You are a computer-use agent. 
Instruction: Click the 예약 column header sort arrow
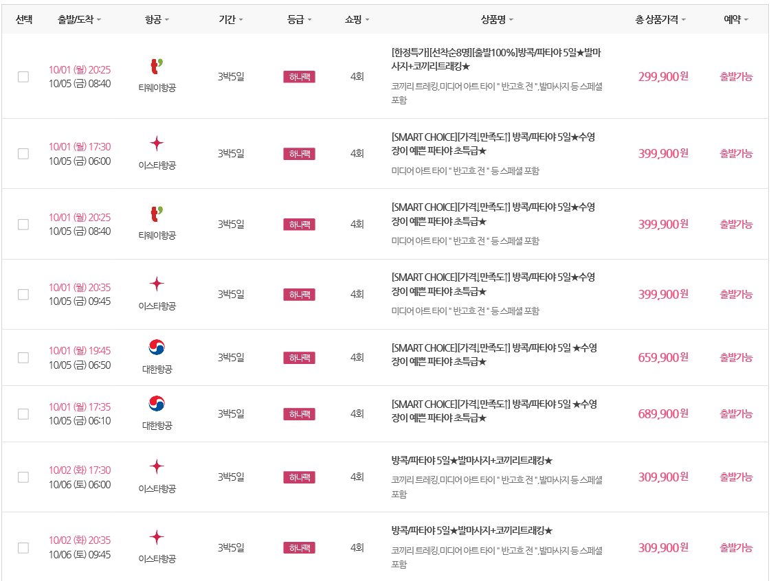point(746,20)
